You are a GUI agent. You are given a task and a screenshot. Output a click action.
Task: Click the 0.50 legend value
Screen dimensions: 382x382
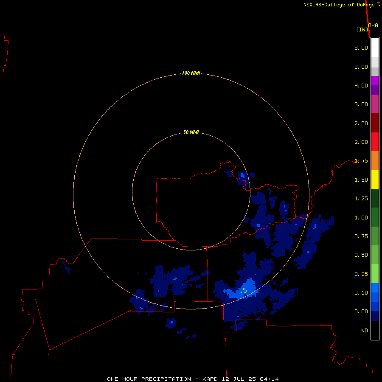click(361, 255)
